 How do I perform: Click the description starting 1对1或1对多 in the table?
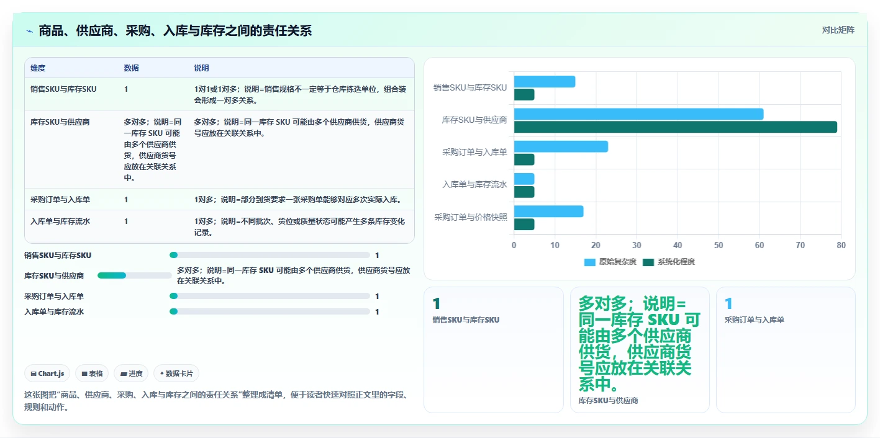pyautogui.click(x=301, y=94)
